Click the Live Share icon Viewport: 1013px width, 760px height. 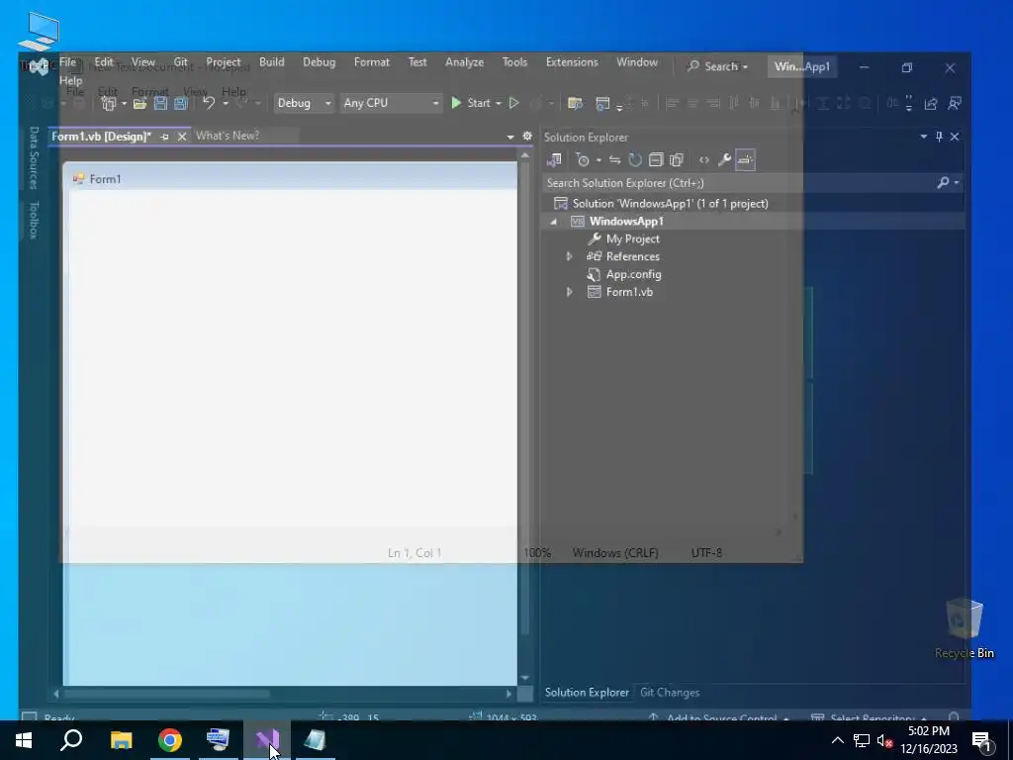931,103
